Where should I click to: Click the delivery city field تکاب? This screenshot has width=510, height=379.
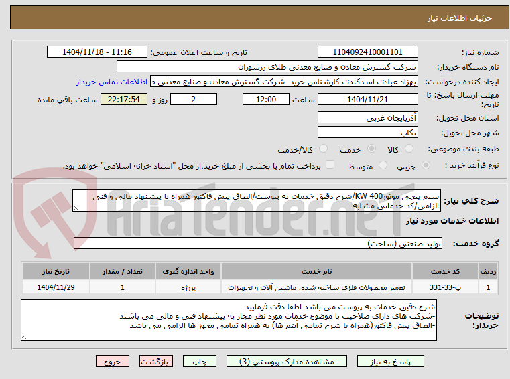pos(367,133)
